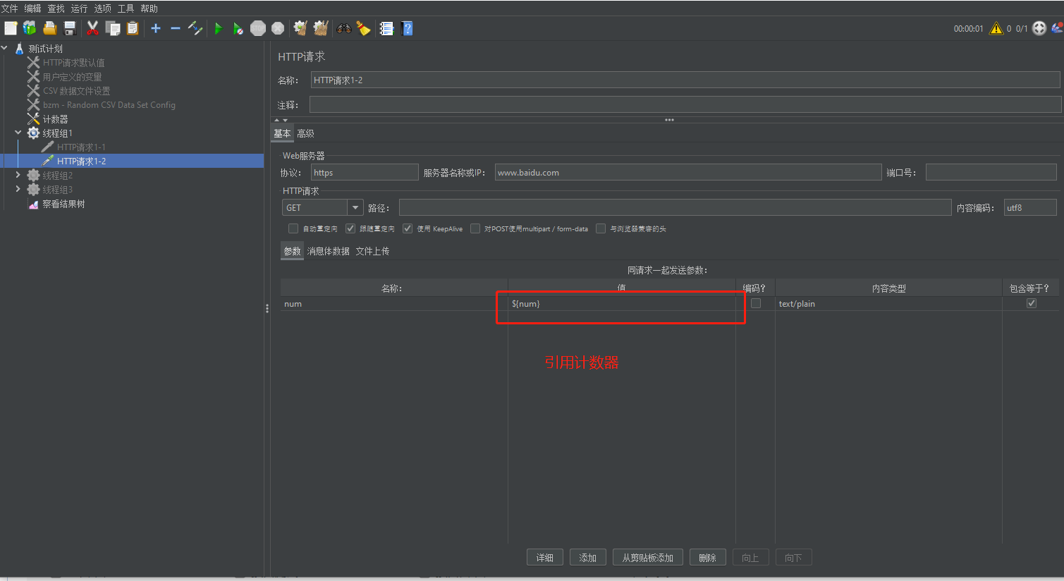The image size is (1064, 581).
Task: Open the Templates toolbar icon
Action: tap(30, 28)
